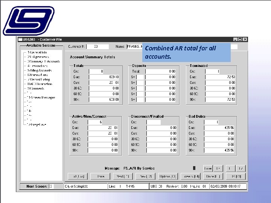271x203 pixels.
Task: Open the General Info screen in tree
Action: [x=37, y=52]
